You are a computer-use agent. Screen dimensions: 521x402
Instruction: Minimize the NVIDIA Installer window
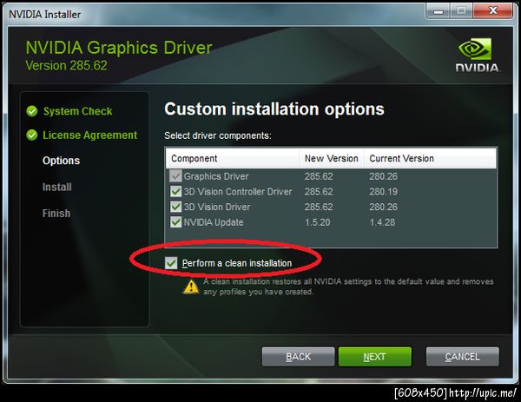click(438, 11)
